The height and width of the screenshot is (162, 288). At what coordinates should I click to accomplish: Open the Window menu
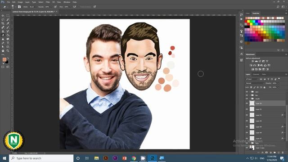point(67,2)
